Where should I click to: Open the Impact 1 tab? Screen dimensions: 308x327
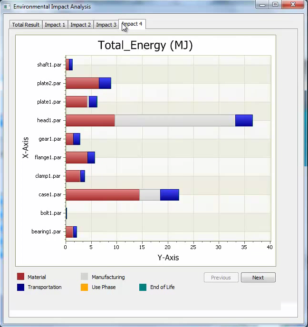55,25
